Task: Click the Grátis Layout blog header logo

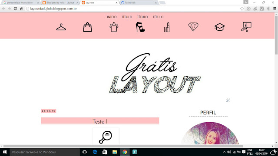Action: pos(155,73)
